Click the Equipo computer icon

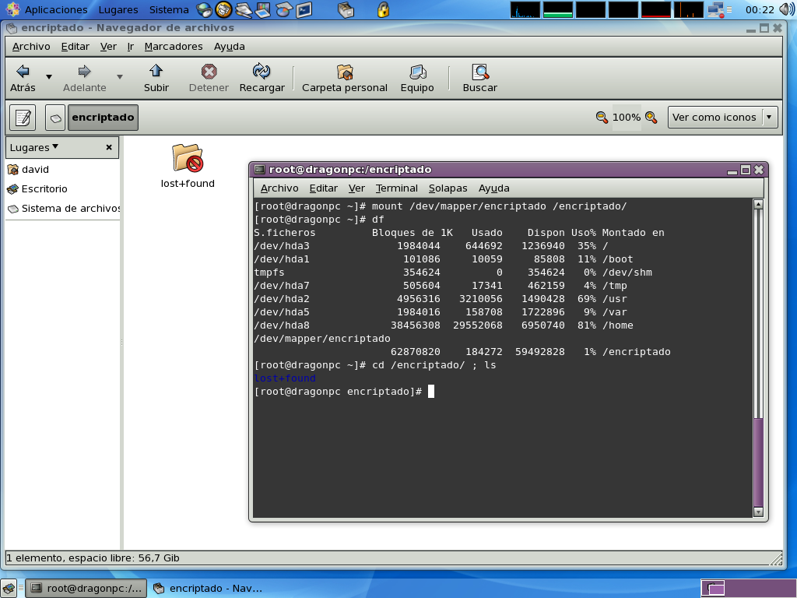417,72
